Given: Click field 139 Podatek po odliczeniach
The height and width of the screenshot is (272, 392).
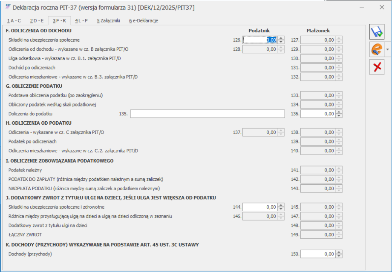Looking at the screenshot, I should (x=321, y=142).
